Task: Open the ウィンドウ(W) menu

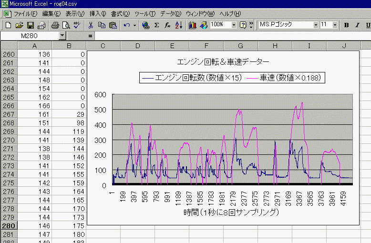Action: click(200, 14)
